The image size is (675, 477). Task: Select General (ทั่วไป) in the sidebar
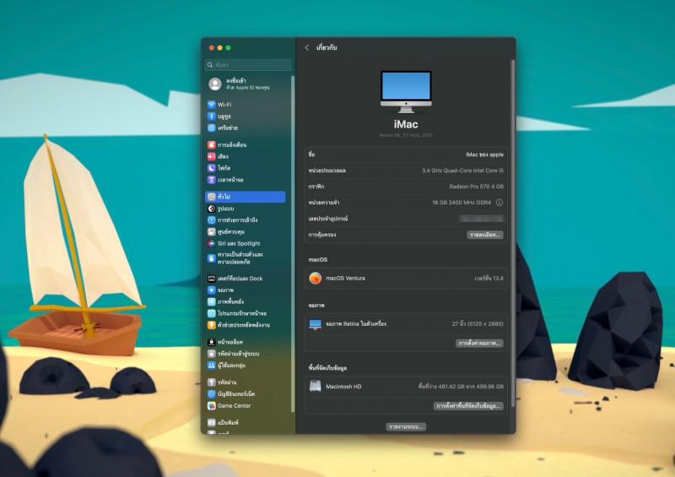[x=245, y=197]
